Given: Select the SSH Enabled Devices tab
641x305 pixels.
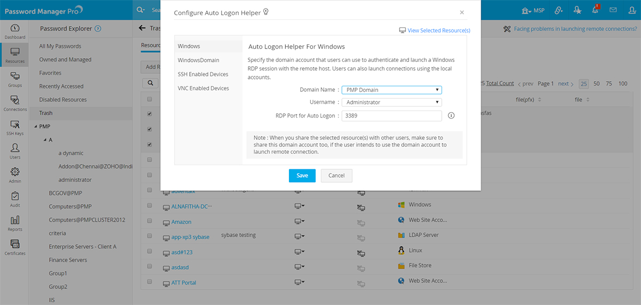Looking at the screenshot, I should point(203,74).
